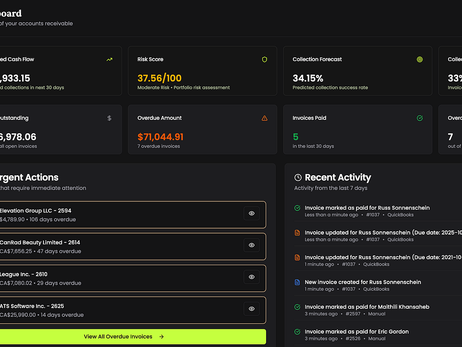Viewport: 462px width, 347px height.
Task: Click the warning triangle on Overdue Amount card
Action: point(265,118)
